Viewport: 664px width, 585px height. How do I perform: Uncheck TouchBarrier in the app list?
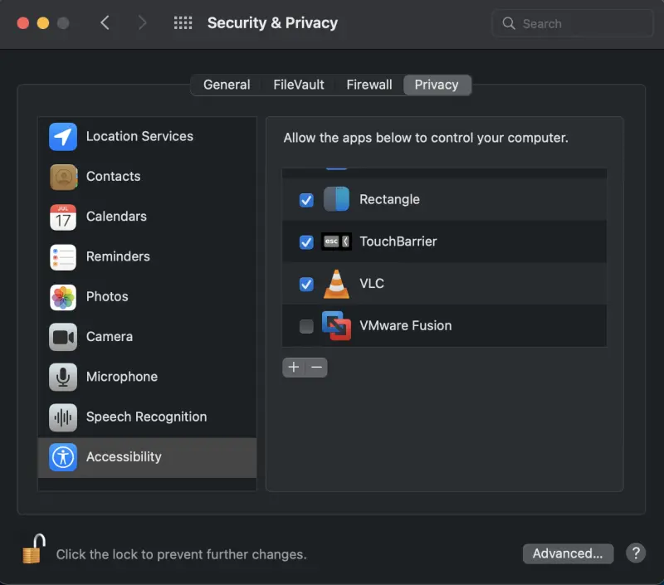coord(306,241)
